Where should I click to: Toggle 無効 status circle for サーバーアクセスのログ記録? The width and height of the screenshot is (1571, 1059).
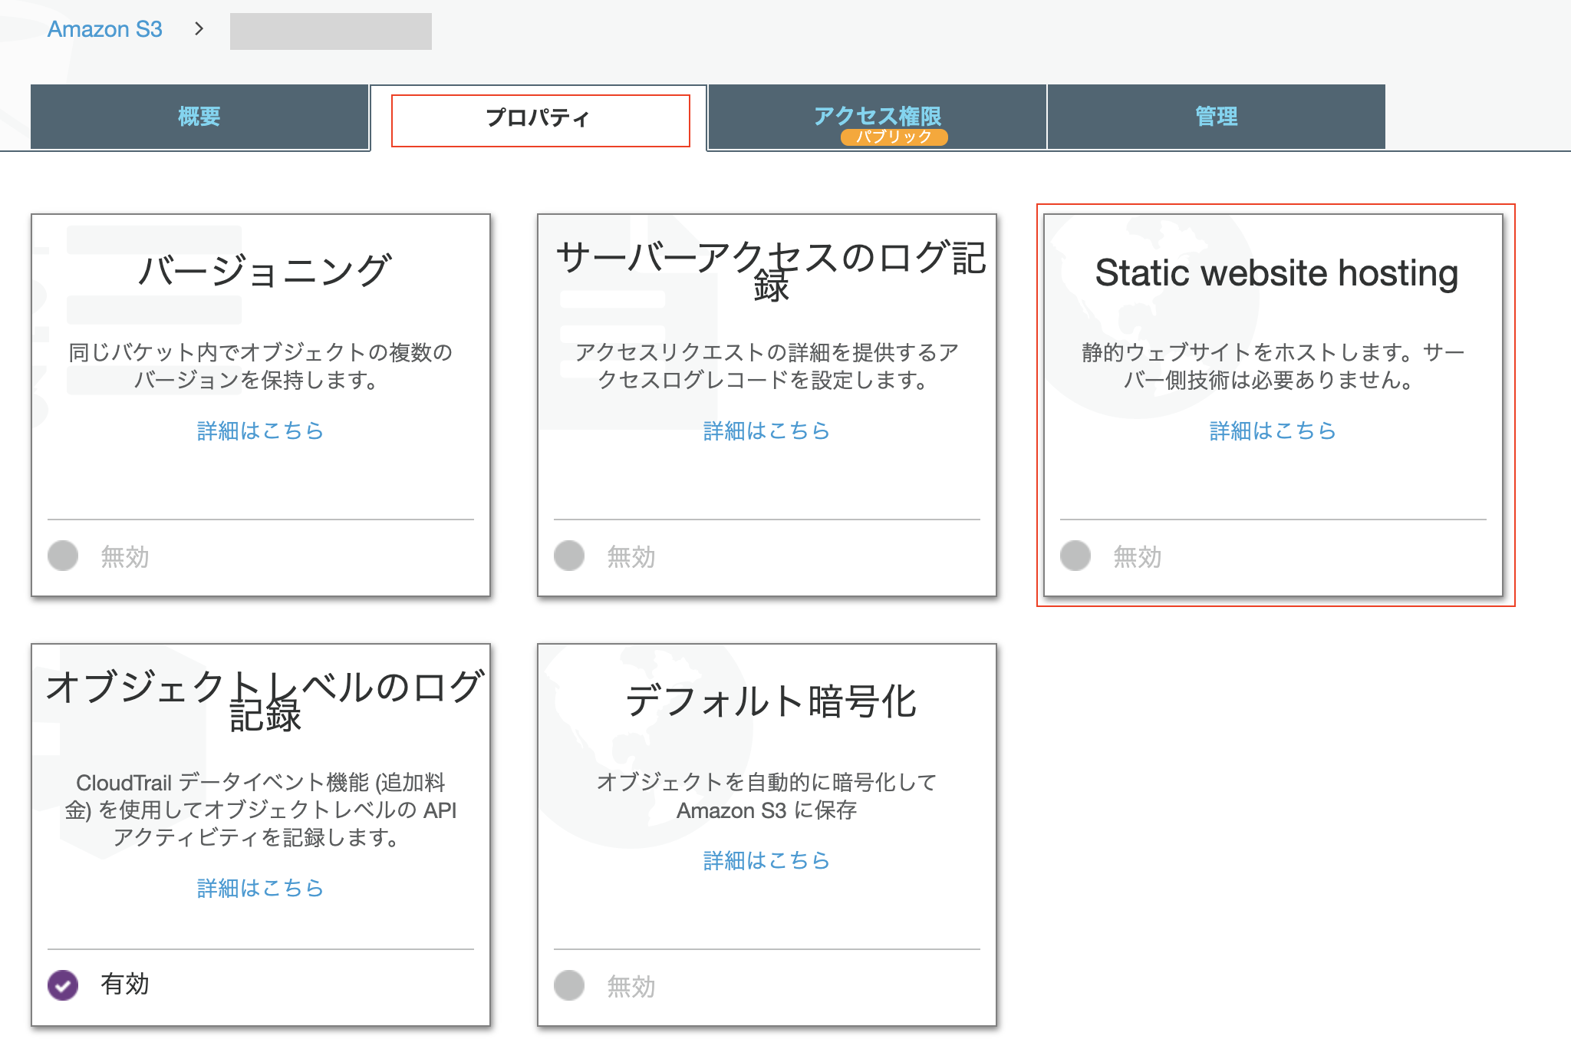tap(569, 556)
